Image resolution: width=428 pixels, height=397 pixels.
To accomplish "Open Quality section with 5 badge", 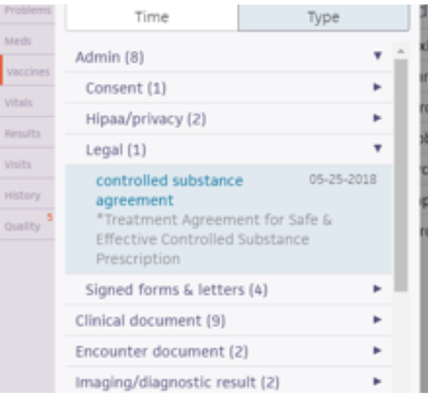I will 23,226.
